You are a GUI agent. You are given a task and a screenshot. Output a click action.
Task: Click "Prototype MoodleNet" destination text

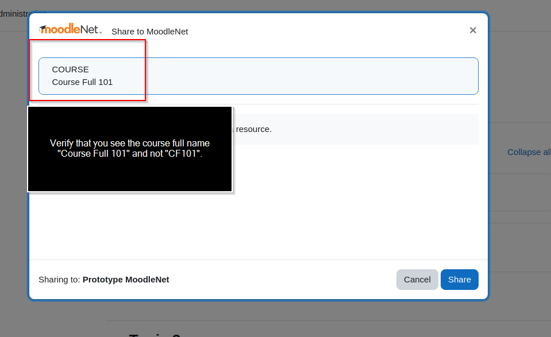point(126,280)
